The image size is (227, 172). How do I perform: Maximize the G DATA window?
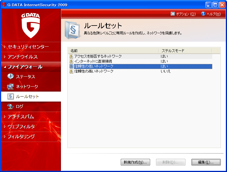[215, 5]
